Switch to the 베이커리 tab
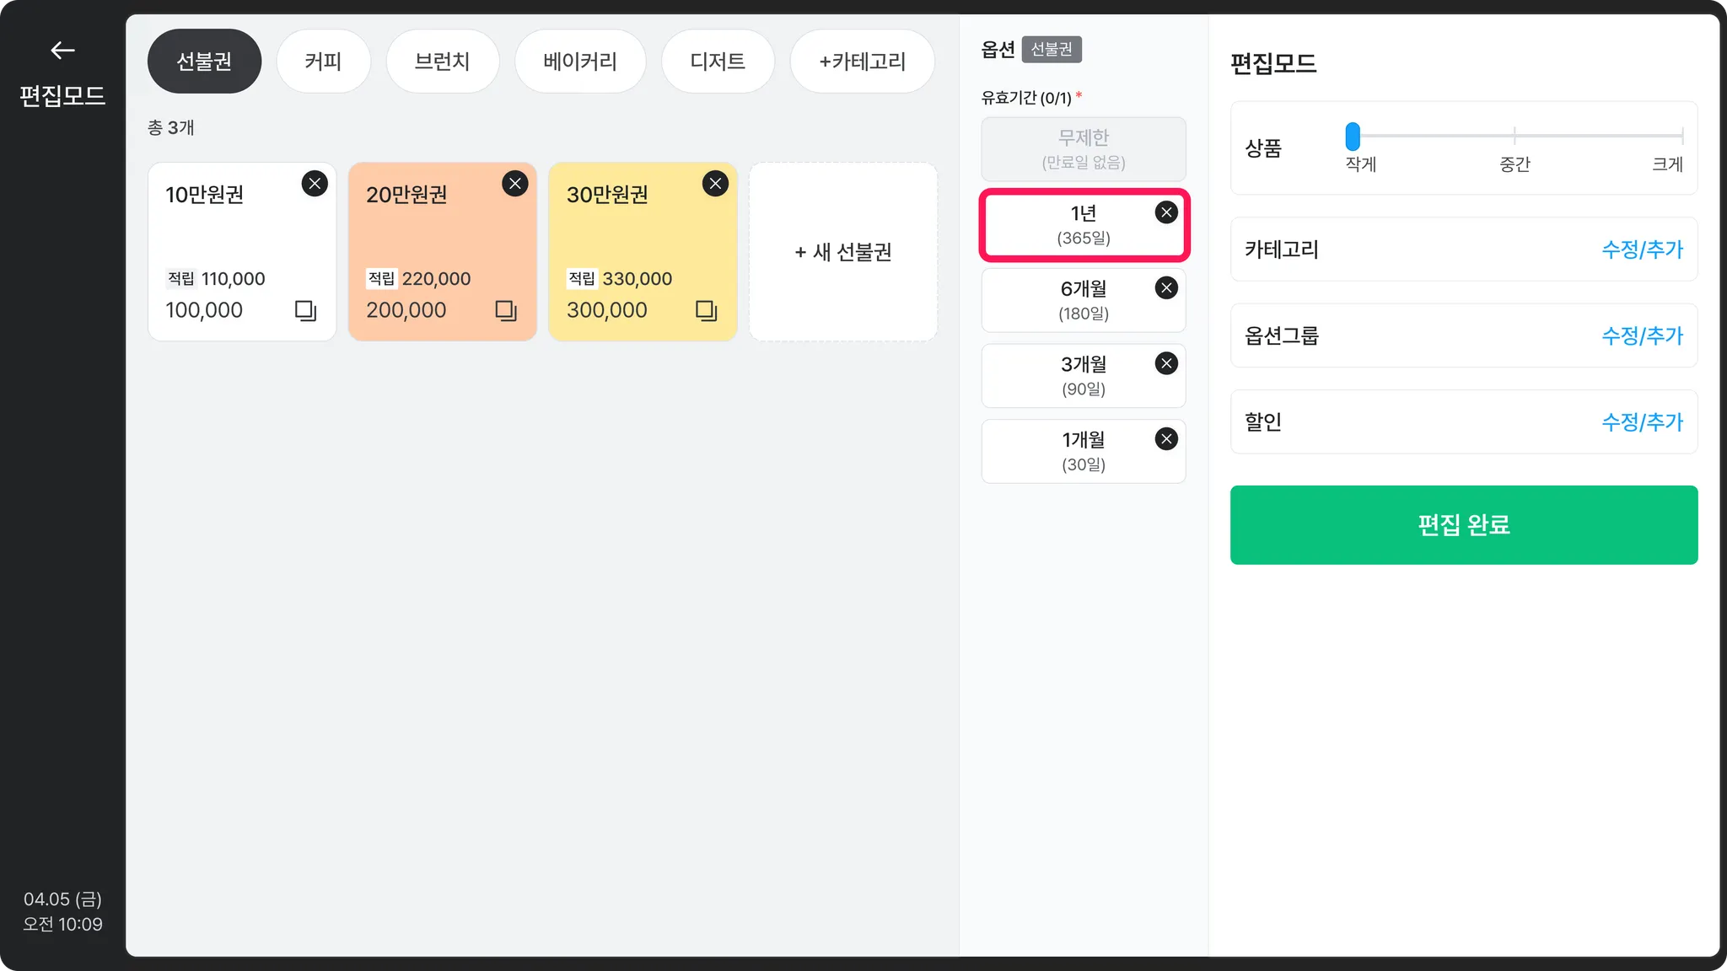1727x971 pixels. click(580, 62)
